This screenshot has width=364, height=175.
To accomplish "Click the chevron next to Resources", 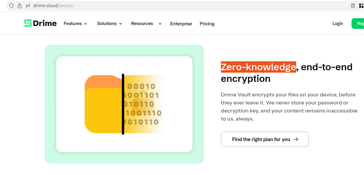I will pyautogui.click(x=160, y=24).
